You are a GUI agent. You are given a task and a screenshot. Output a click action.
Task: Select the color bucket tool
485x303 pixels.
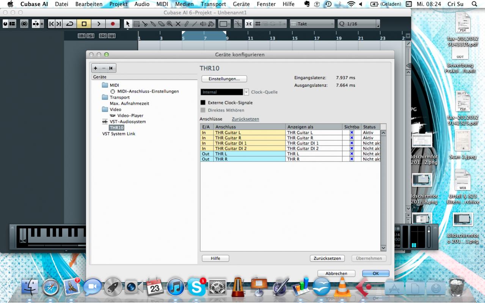point(211,24)
